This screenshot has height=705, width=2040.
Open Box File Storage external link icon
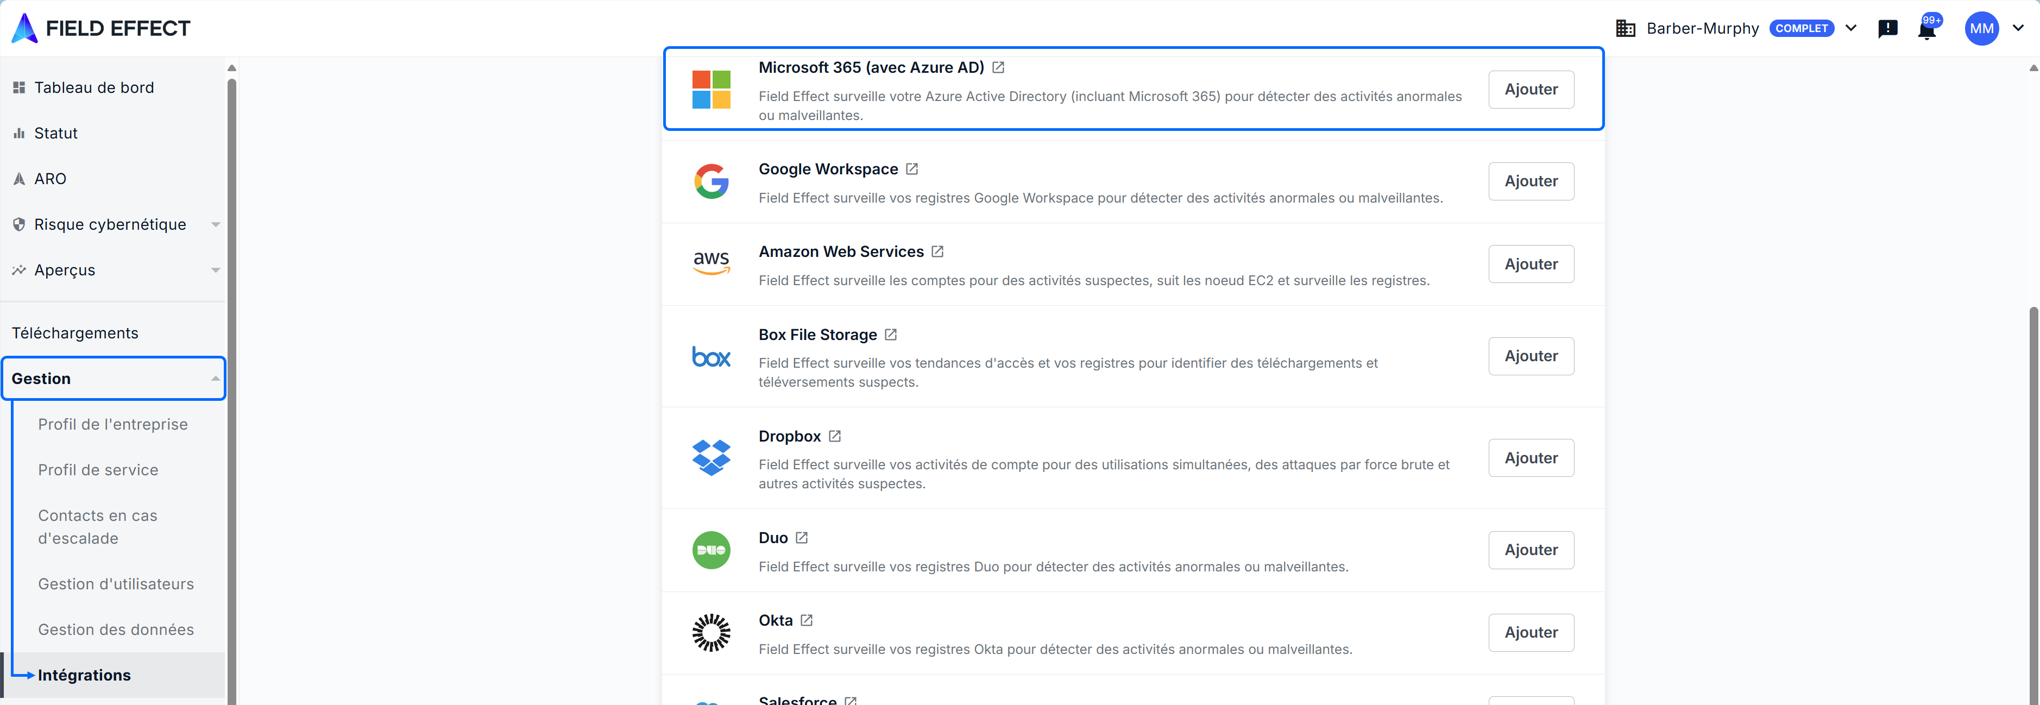890,335
